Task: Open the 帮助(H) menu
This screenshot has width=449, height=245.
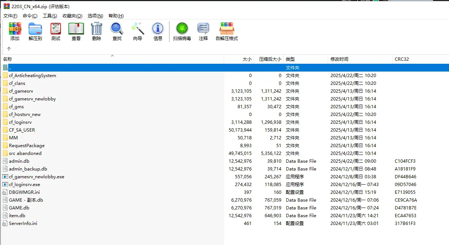Action: pos(116,16)
